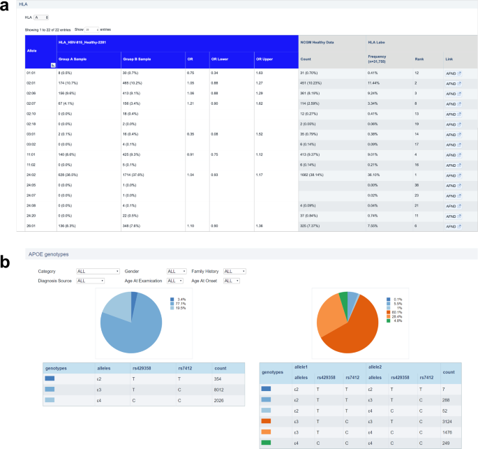This screenshot has height=449, width=478.
Task: Click the 1714 (37.6%) Group B cell
Action: click(x=133, y=175)
